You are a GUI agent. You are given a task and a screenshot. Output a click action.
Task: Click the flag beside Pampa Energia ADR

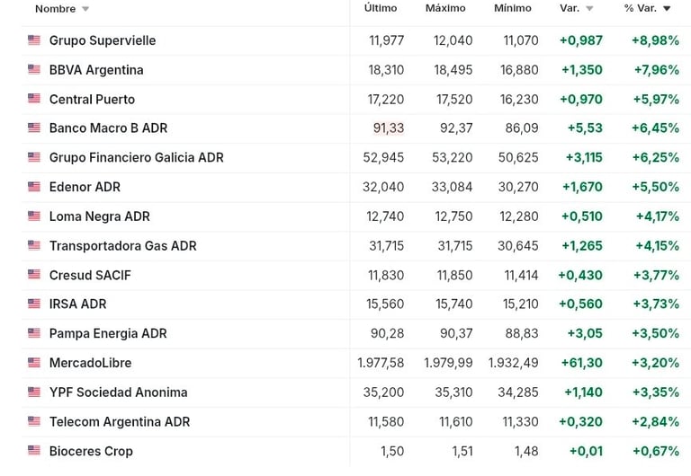tap(34, 332)
